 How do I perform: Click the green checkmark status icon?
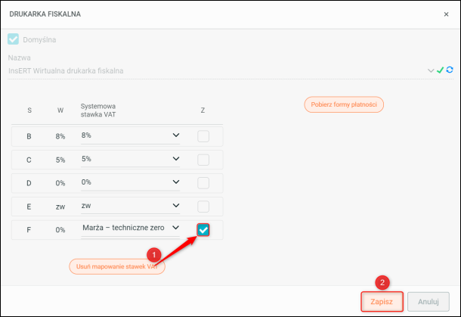coord(440,70)
